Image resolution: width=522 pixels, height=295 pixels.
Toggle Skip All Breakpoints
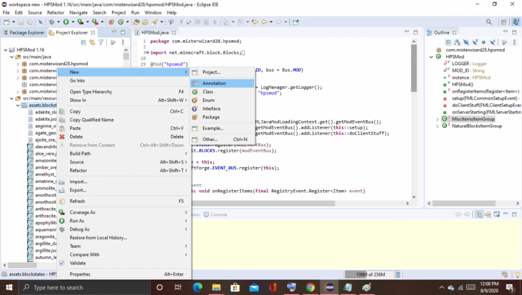click(x=40, y=22)
